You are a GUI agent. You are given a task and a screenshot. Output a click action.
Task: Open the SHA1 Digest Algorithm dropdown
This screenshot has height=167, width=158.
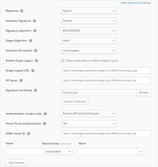(89, 41)
